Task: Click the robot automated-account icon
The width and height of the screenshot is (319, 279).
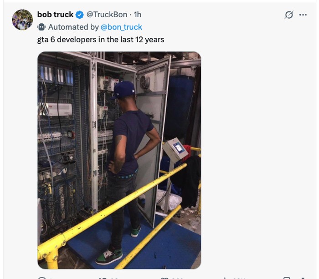Action: tap(41, 27)
